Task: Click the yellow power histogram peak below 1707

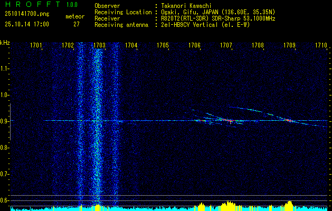Action: [x=228, y=206]
